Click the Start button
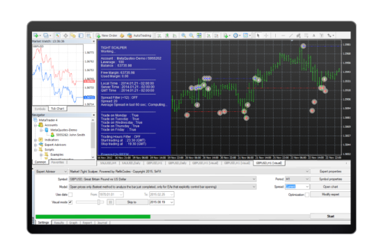Image resolution: width=381 pixels, height=251 pixels. click(x=330, y=216)
